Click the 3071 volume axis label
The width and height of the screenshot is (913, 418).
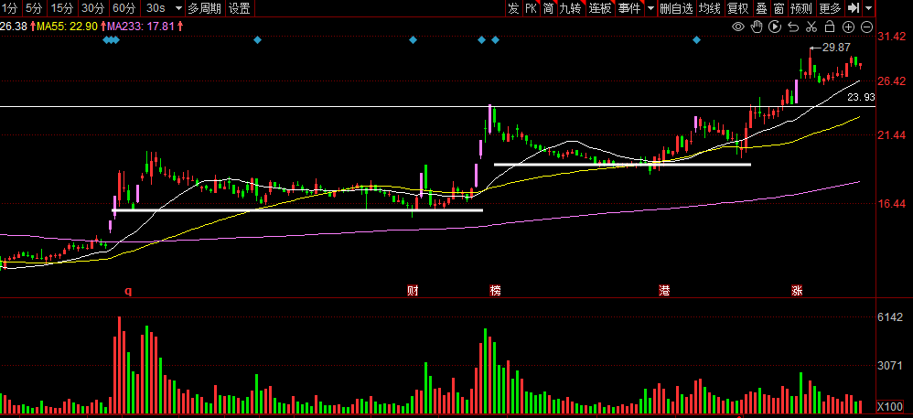point(890,366)
